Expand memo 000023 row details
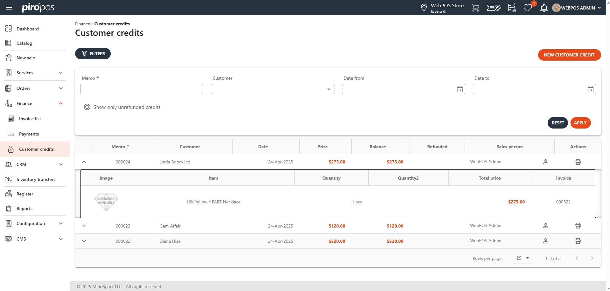Screen dimensions: 610x291 pyautogui.click(x=84, y=226)
